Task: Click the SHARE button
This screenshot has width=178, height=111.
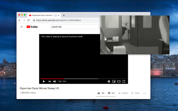Action: click(123, 93)
